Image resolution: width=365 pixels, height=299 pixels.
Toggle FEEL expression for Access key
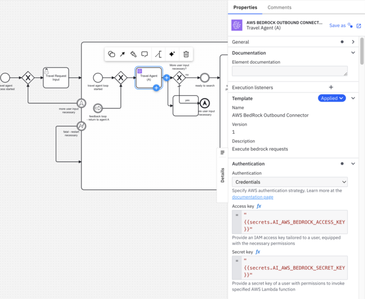tap(259, 206)
